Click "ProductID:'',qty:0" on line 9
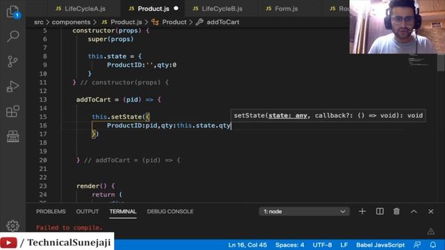 [142, 65]
